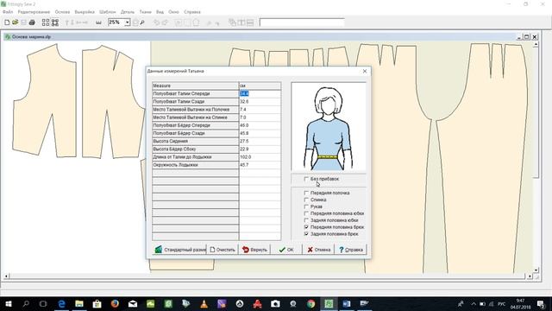Open Firefox from the taskbar
Screen dimensions: 552x311
(x=115, y=303)
